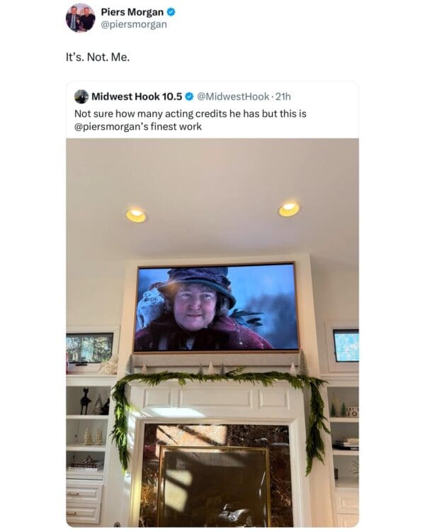This screenshot has height=532, width=425.
Task: Open Piers Morgan's profile avatar
Action: coord(80,18)
